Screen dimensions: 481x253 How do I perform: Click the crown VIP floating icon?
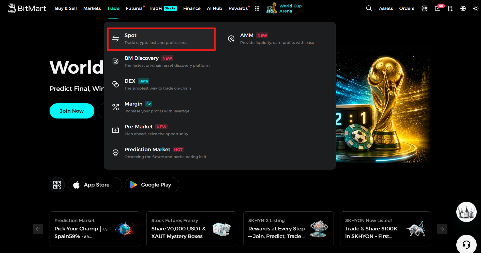coord(466,212)
